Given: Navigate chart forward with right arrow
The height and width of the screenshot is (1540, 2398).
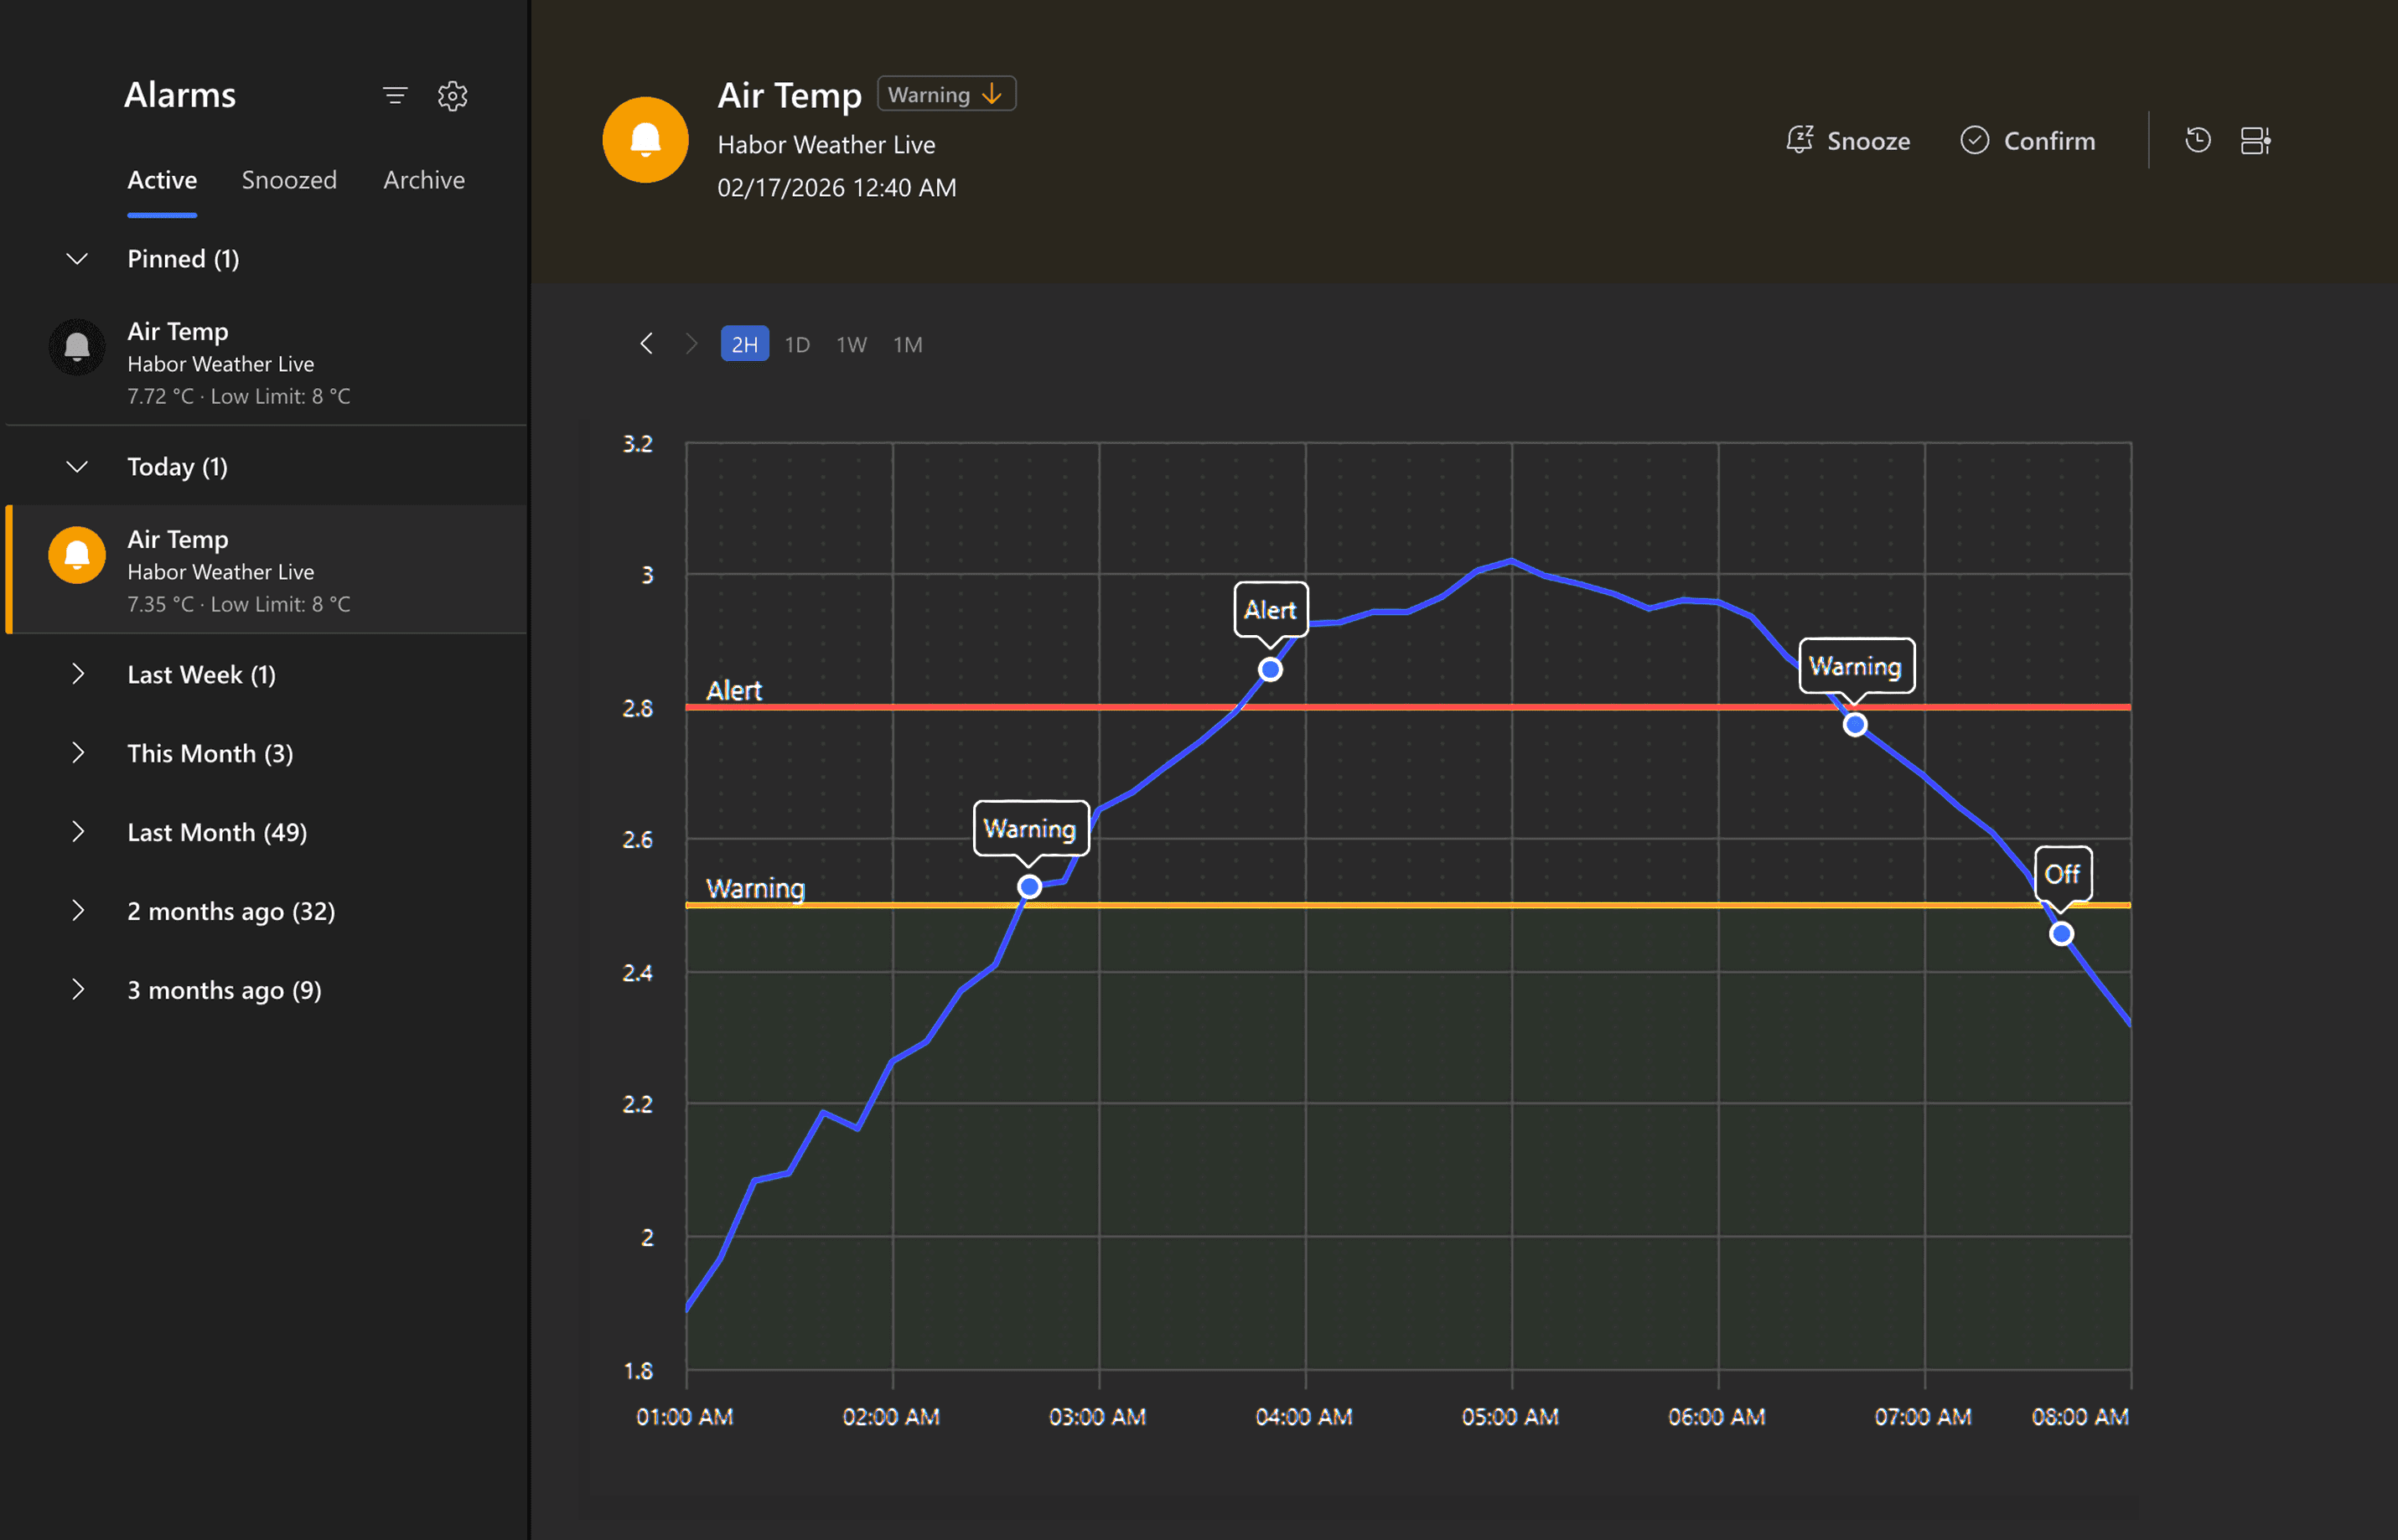Looking at the screenshot, I should point(691,344).
